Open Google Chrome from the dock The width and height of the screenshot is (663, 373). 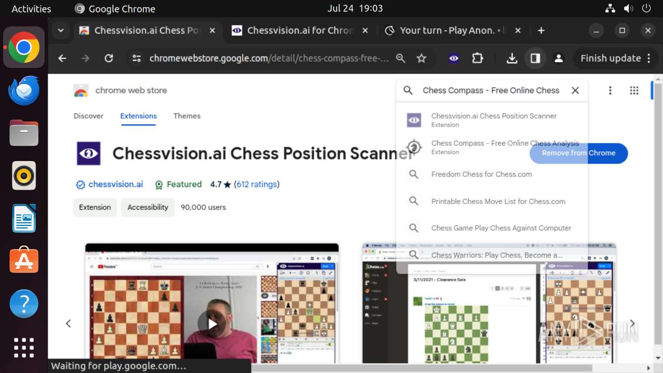point(24,48)
